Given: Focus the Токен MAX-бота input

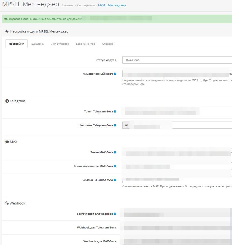Looking at the screenshot, I should click(177, 152).
